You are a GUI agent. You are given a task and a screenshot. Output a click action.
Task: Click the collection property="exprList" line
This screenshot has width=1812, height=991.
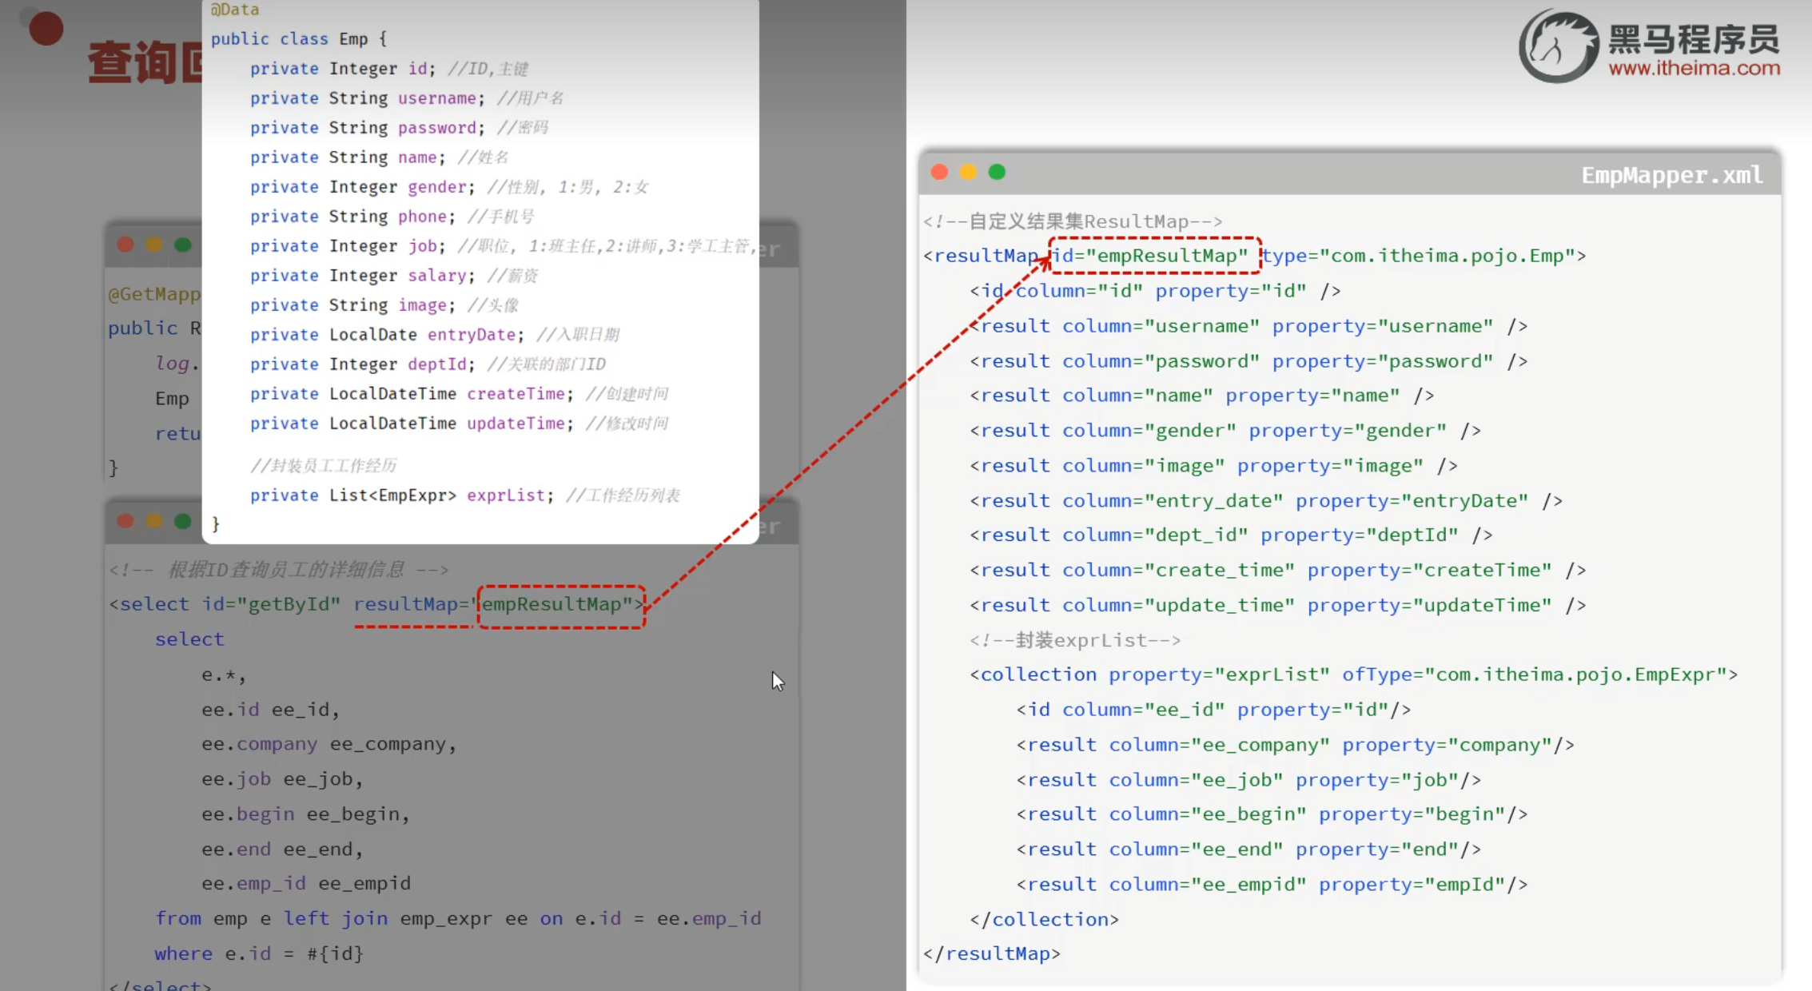pyautogui.click(x=1352, y=675)
